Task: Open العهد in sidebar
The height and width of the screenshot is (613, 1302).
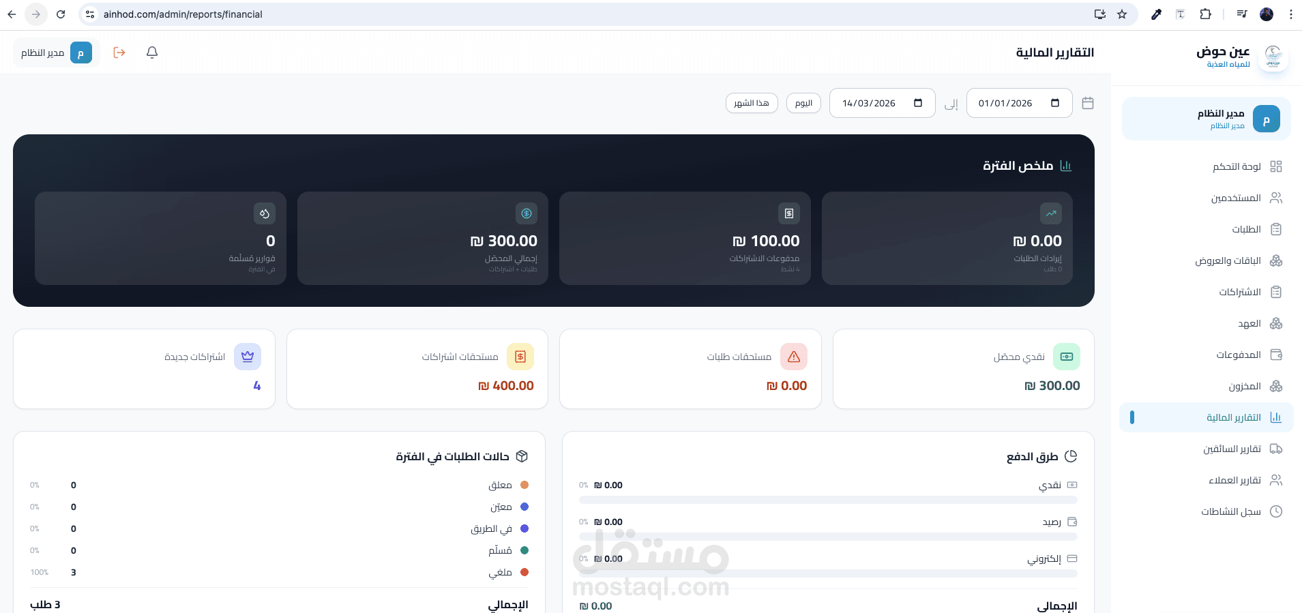Action: [x=1206, y=323]
